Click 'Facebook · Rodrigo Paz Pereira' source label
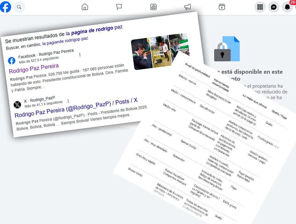Image resolution: width=296 pixels, height=224 pixels. [46, 54]
